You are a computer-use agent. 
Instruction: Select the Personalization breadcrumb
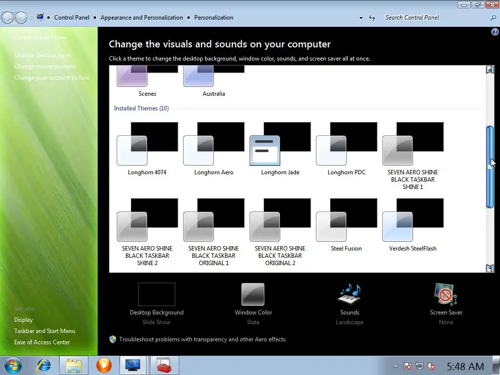pyautogui.click(x=214, y=18)
